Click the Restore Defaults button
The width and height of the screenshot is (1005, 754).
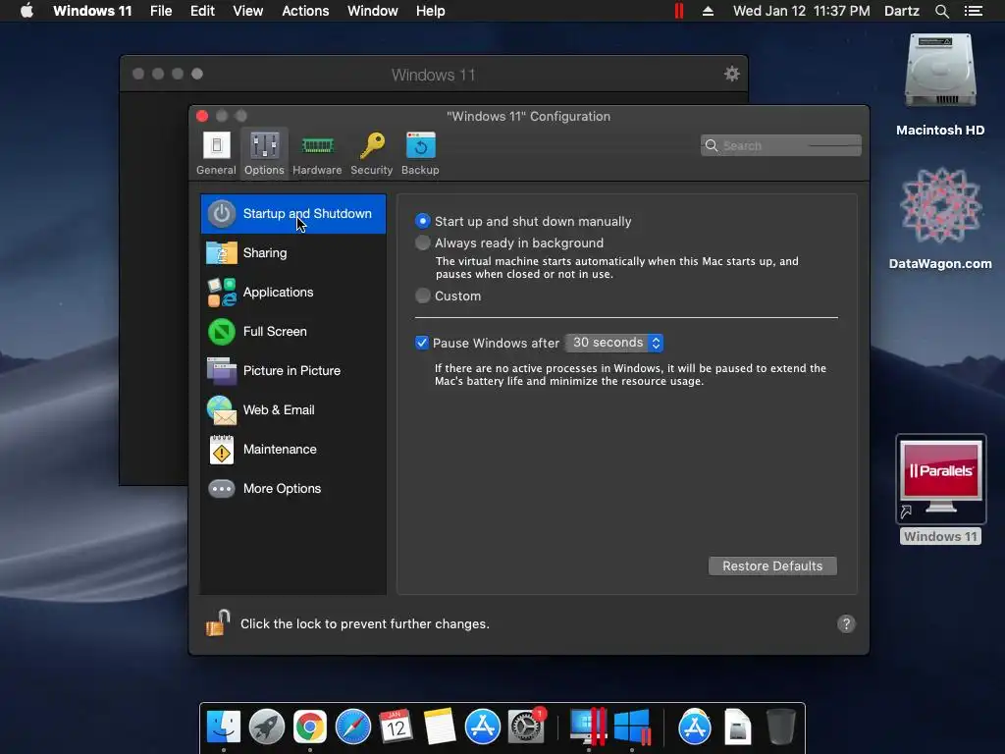pos(772,566)
